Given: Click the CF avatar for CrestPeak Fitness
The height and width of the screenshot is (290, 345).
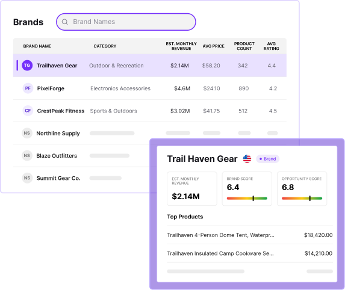Looking at the screenshot, I should tap(28, 111).
